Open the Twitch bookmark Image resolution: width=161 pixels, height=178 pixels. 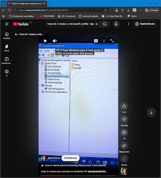coord(132,16)
